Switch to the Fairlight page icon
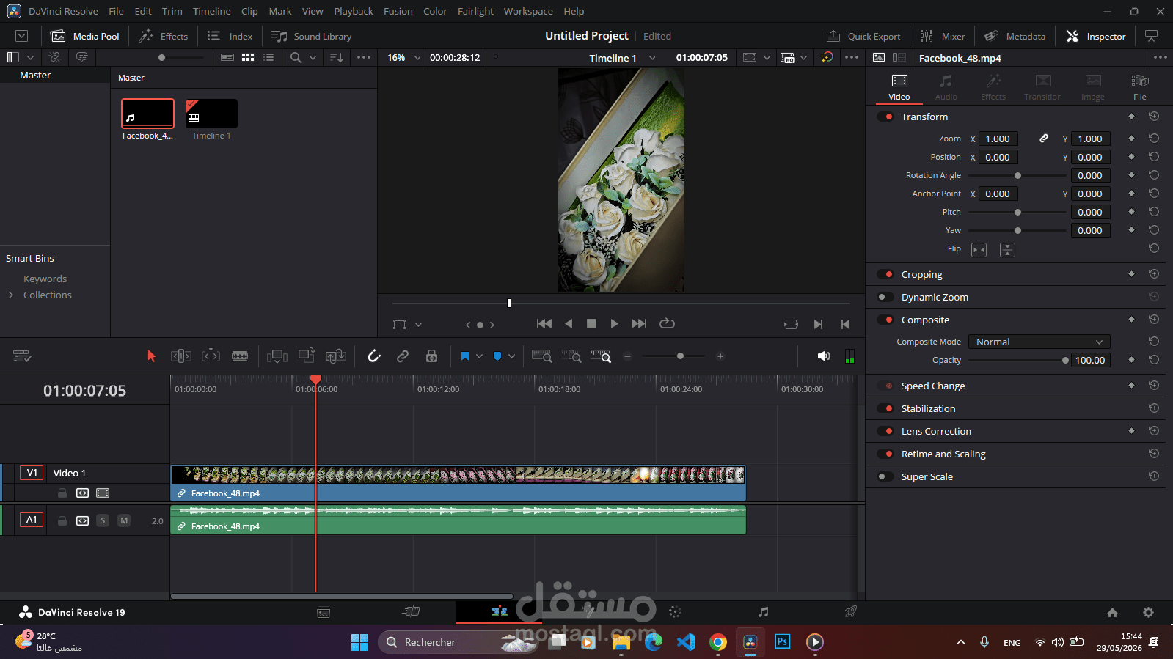Viewport: 1173px width, 659px height. pos(764,612)
